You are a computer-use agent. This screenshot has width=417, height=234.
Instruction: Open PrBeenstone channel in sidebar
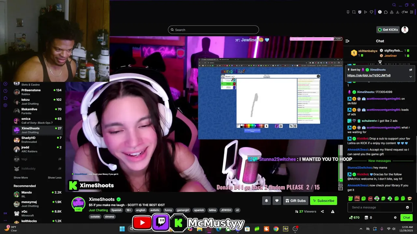coord(38,92)
